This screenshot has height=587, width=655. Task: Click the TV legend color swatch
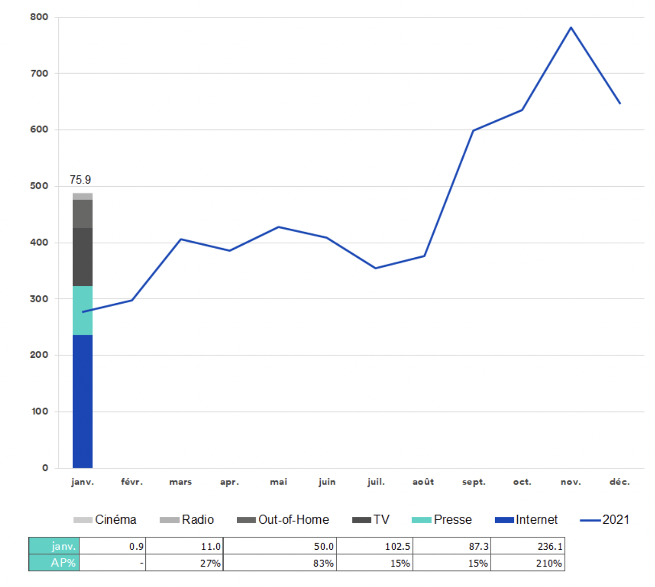coord(361,520)
